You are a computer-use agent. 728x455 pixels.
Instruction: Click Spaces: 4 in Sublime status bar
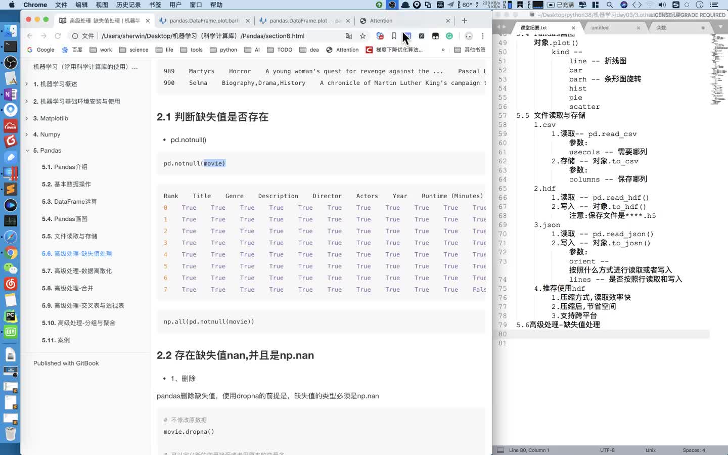[x=694, y=450]
